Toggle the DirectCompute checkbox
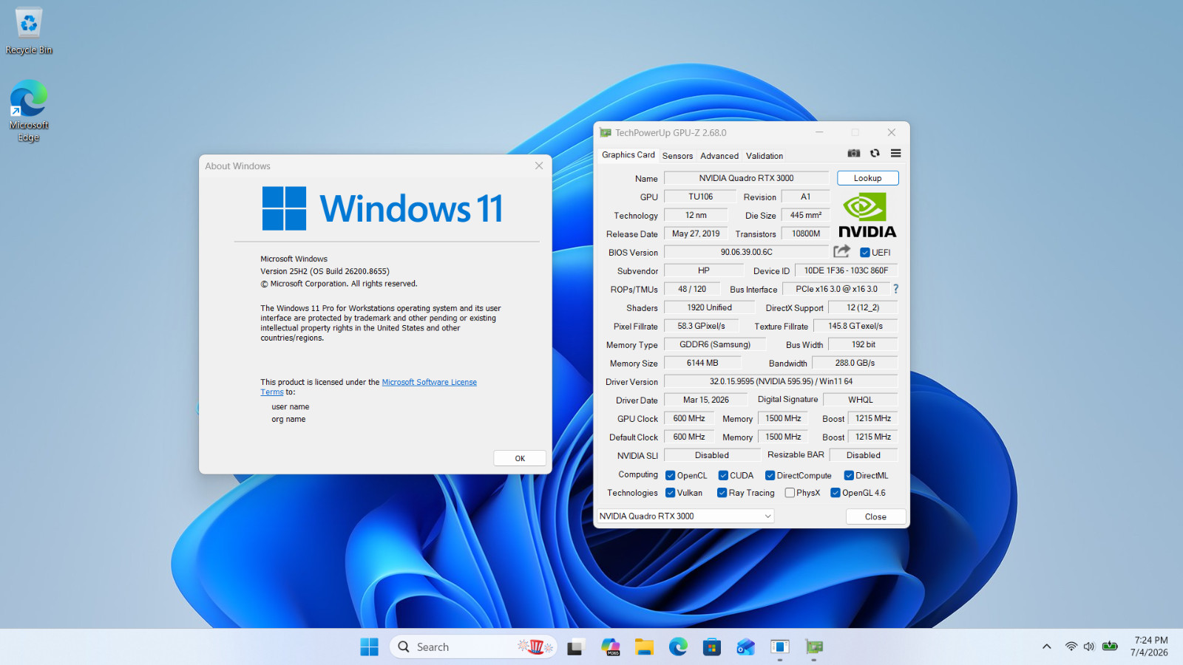The image size is (1183, 665). [770, 475]
